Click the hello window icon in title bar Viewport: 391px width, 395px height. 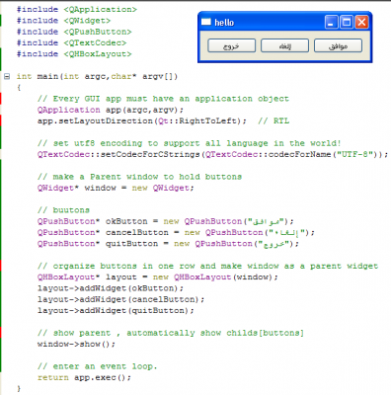point(206,22)
